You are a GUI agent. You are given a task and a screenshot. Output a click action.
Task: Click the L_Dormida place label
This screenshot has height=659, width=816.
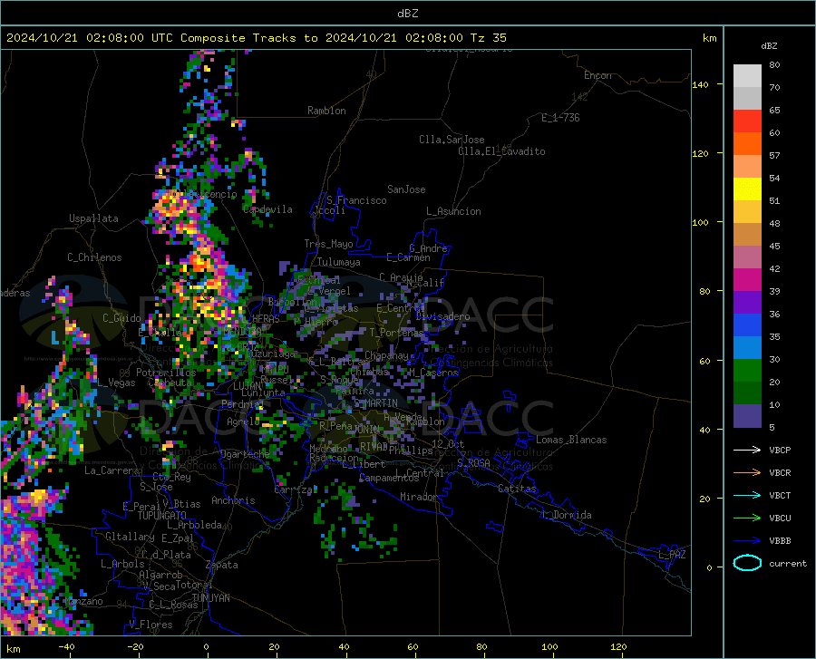click(567, 515)
